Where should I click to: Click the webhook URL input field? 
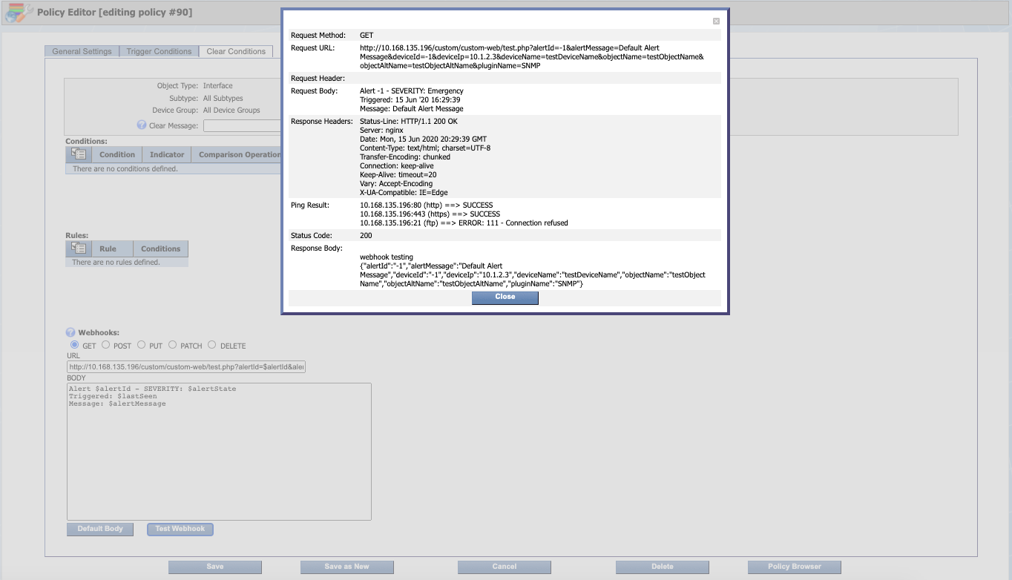pos(186,367)
